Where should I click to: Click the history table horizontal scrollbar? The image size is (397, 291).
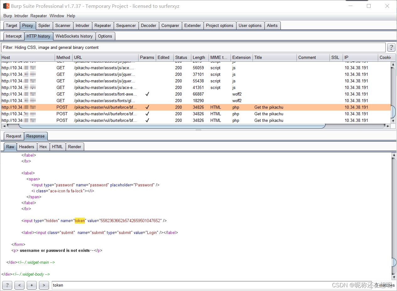172,126
